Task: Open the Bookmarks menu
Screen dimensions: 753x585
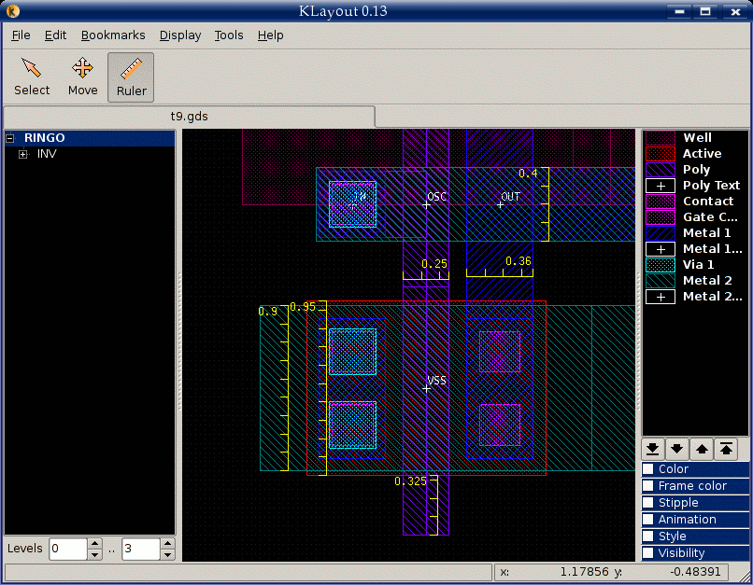Action: (113, 35)
